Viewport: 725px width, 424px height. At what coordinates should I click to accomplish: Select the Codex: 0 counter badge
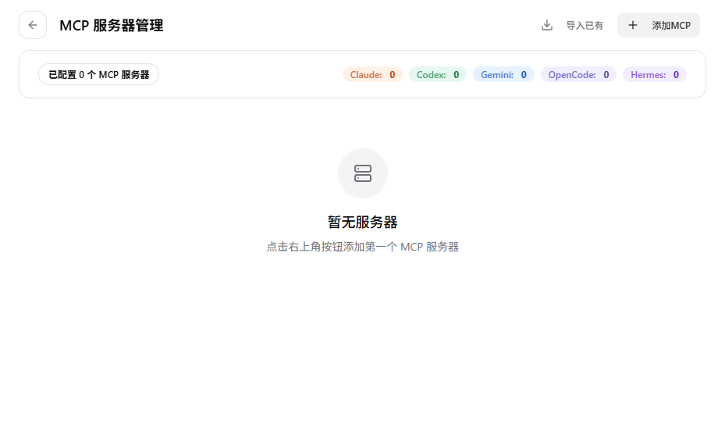[437, 74]
